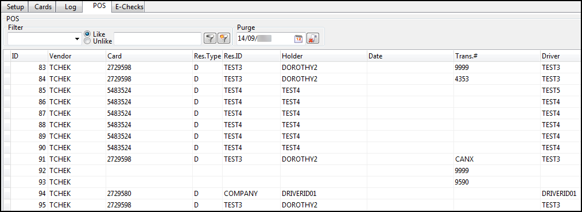Click ID cell 88
This screenshot has height=212, width=582.
(x=29, y=125)
